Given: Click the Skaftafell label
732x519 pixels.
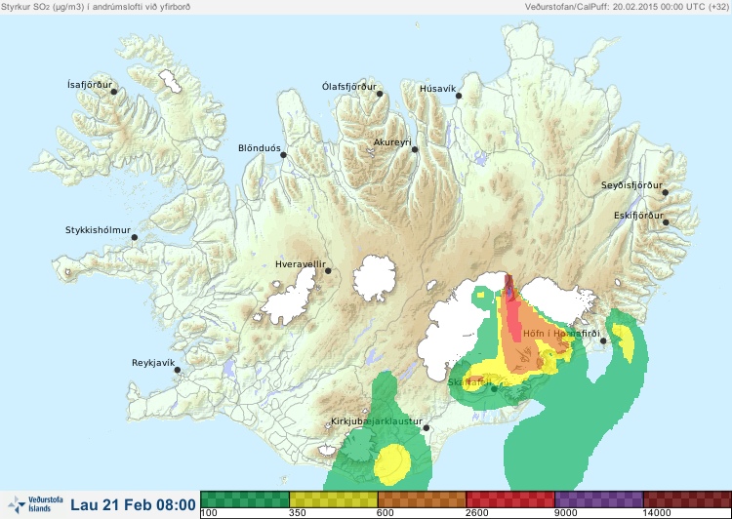Looking at the screenshot, I should [469, 382].
